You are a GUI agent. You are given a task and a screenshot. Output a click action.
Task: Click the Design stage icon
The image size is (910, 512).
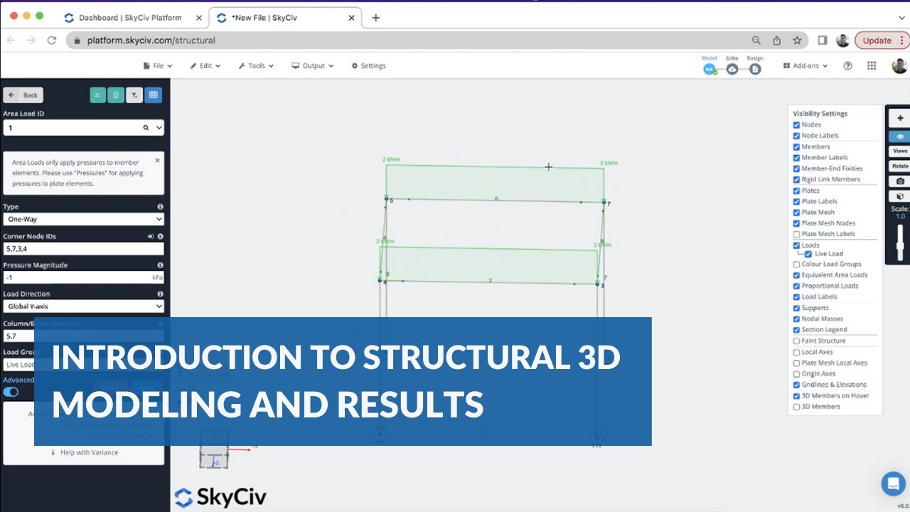755,69
